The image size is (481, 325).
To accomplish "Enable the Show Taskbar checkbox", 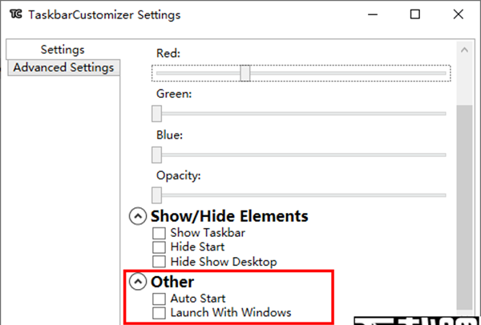I will tap(159, 233).
